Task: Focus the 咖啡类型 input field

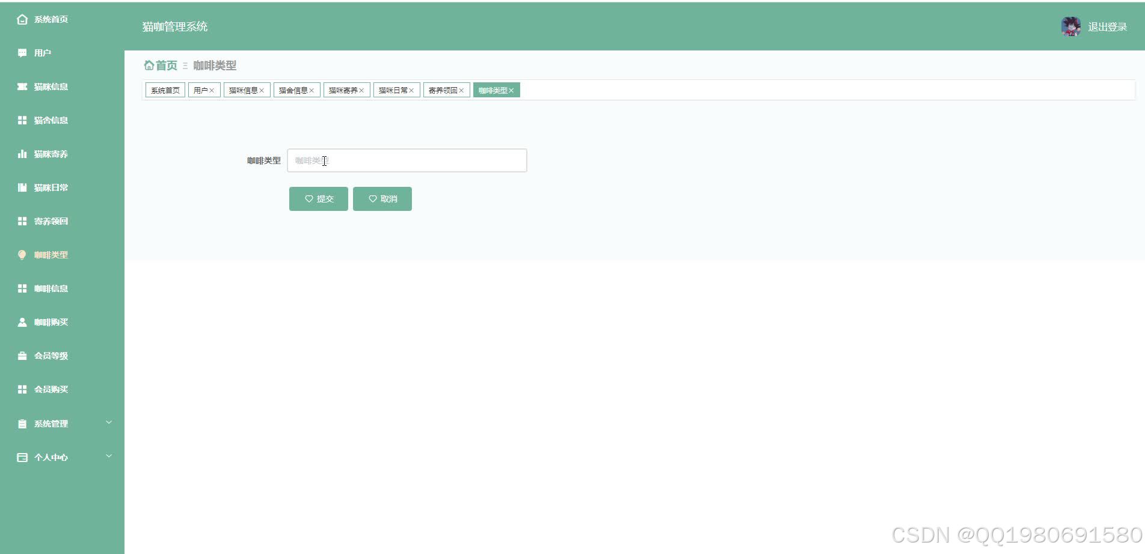Action: [x=407, y=160]
